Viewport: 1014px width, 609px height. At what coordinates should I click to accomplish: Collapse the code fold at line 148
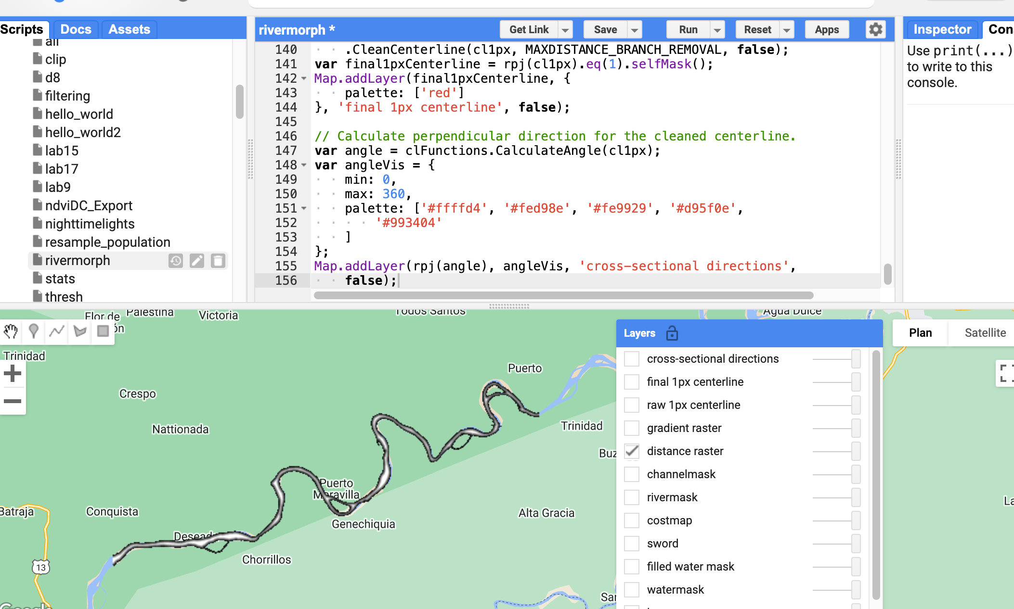(x=304, y=165)
